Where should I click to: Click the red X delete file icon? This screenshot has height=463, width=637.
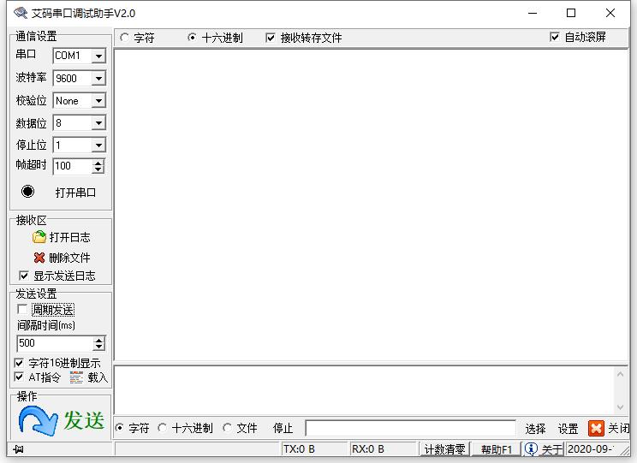coord(39,258)
